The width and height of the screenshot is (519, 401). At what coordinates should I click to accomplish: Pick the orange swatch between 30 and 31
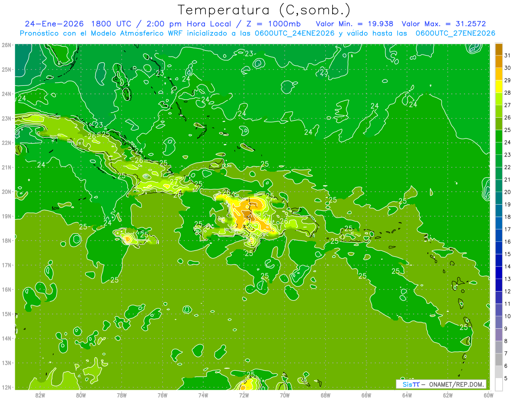pyautogui.click(x=499, y=62)
